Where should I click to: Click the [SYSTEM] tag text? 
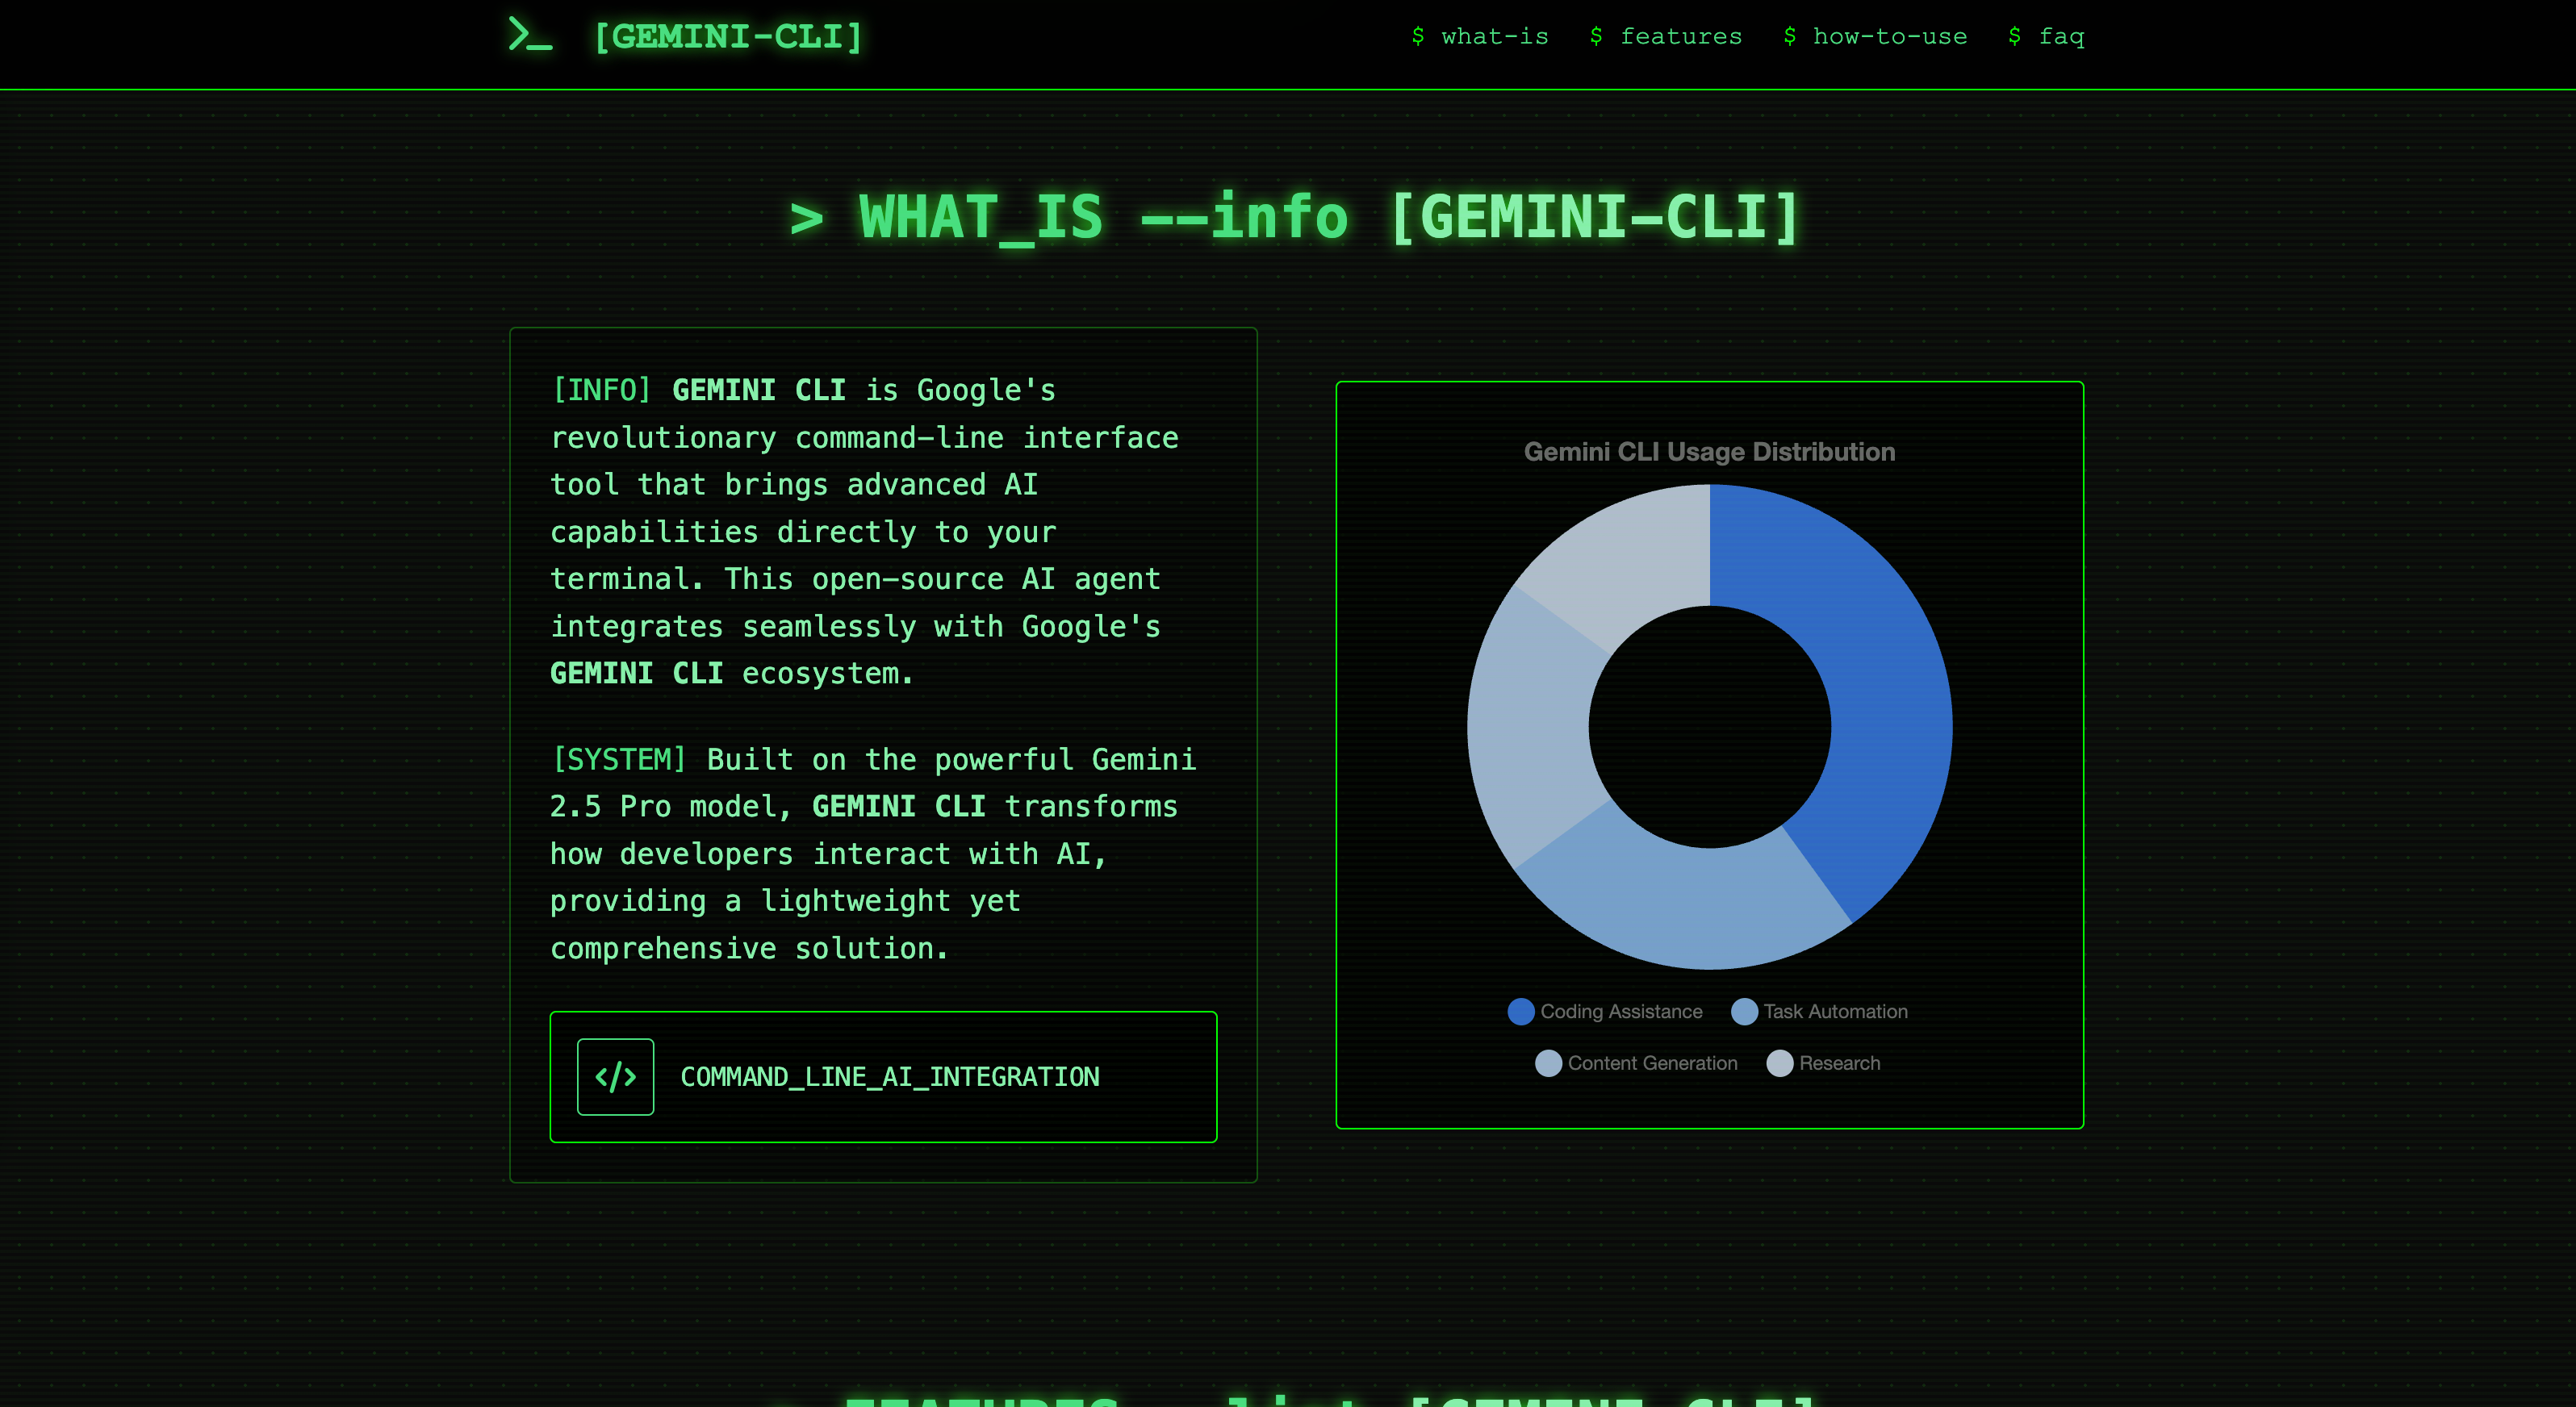(619, 760)
